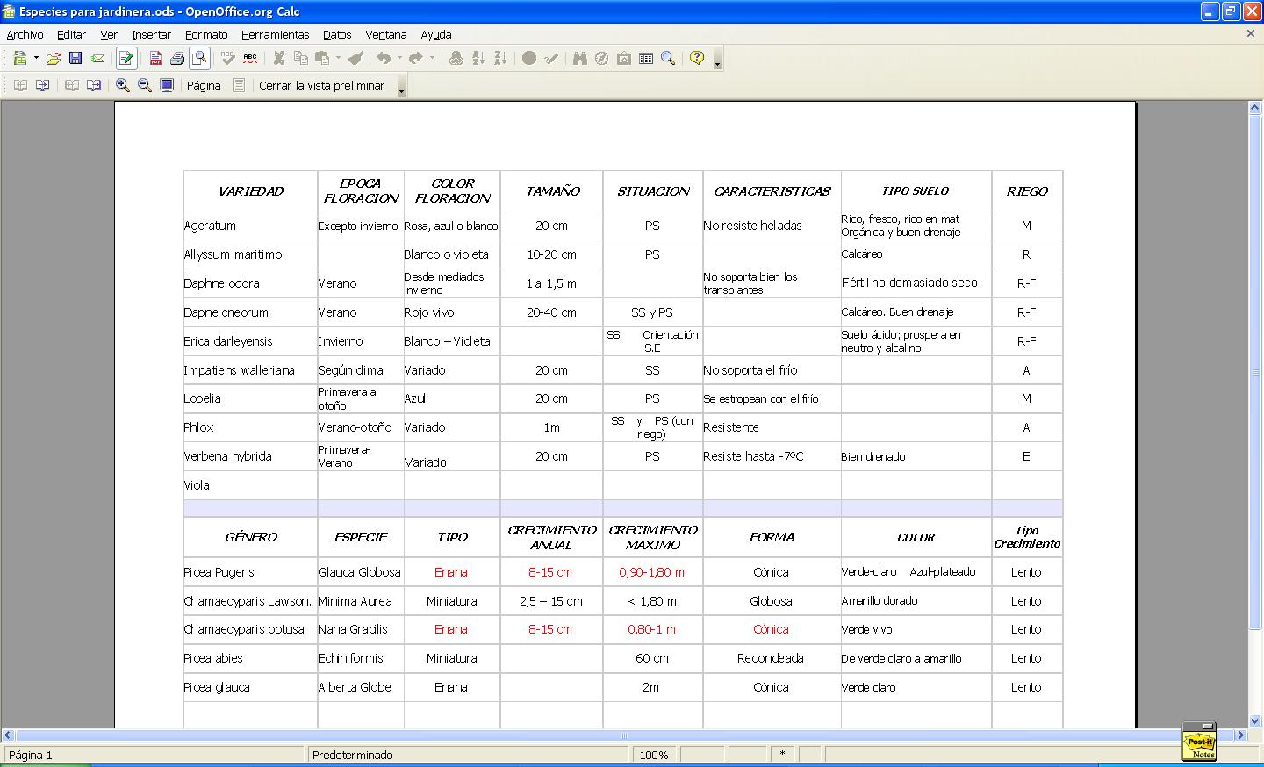Open the Ventana menu
This screenshot has width=1264, height=767.
tap(386, 34)
